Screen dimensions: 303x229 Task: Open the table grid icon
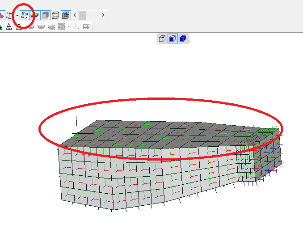[86, 26]
